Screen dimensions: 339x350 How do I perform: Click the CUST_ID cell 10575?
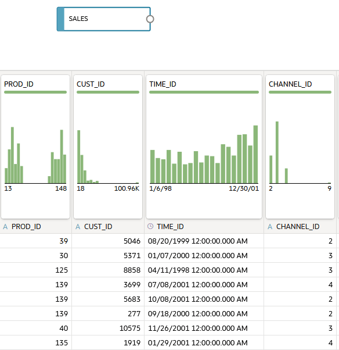pos(108,328)
